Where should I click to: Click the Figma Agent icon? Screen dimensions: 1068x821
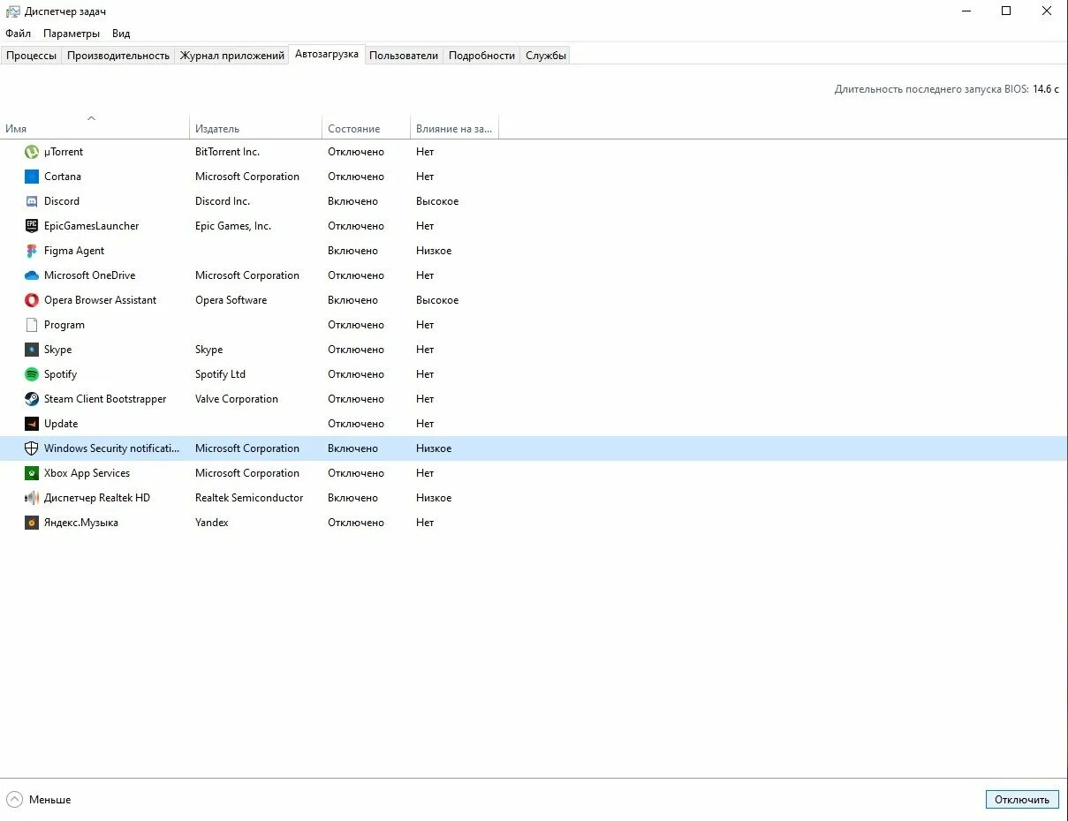click(32, 251)
